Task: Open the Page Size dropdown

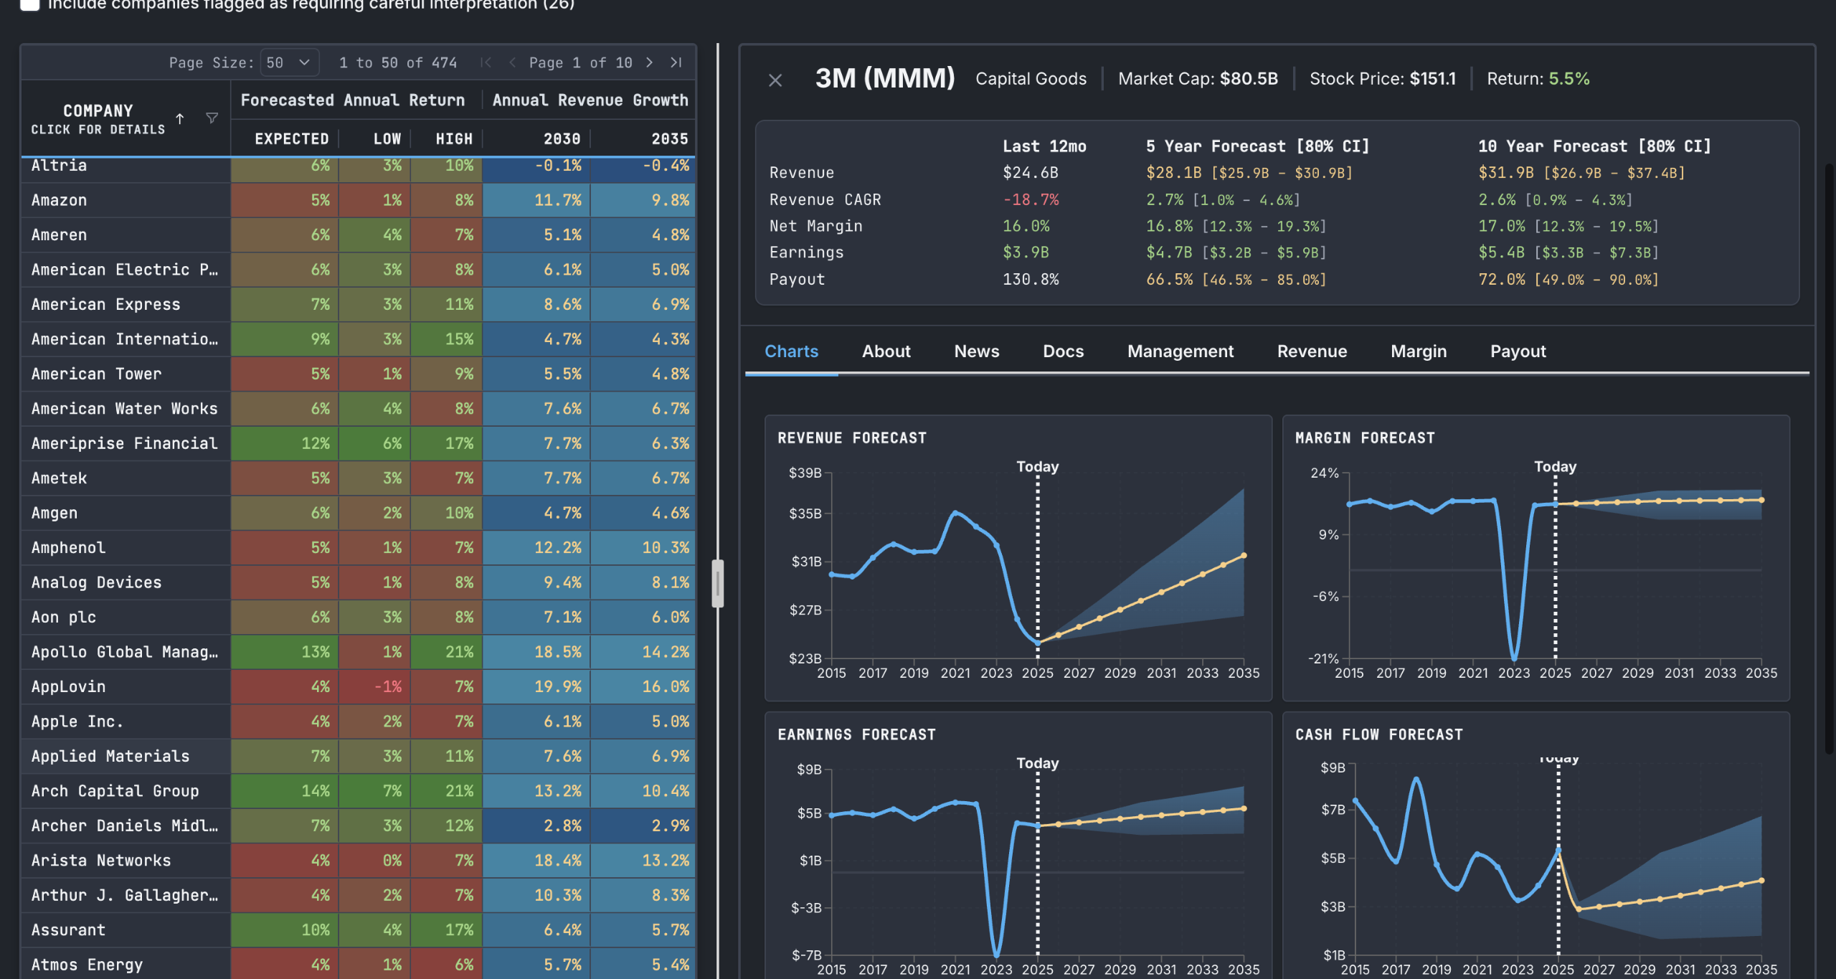Action: 288,63
